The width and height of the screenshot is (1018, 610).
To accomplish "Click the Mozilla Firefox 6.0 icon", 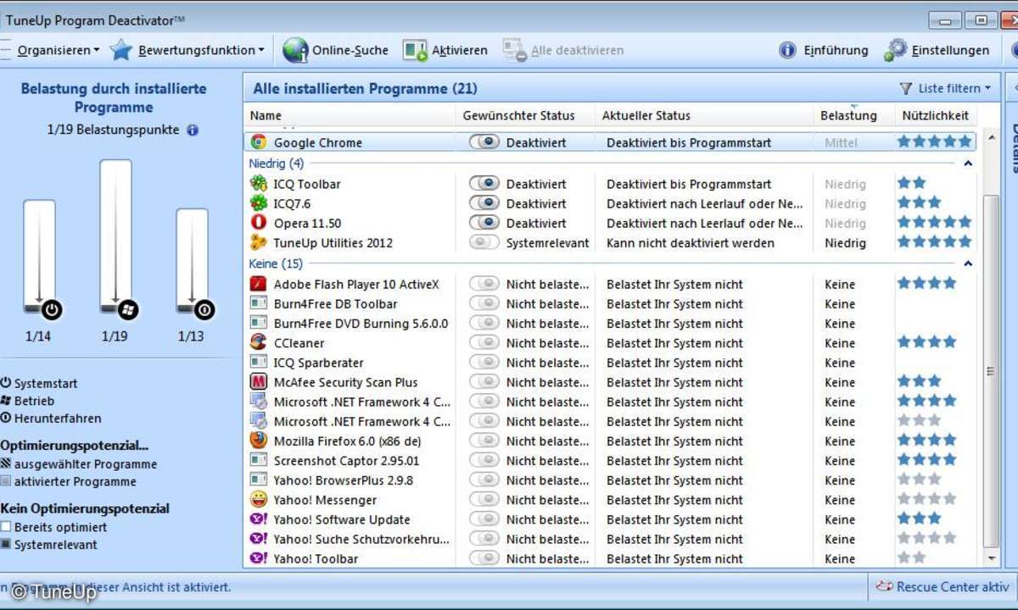I will (259, 441).
